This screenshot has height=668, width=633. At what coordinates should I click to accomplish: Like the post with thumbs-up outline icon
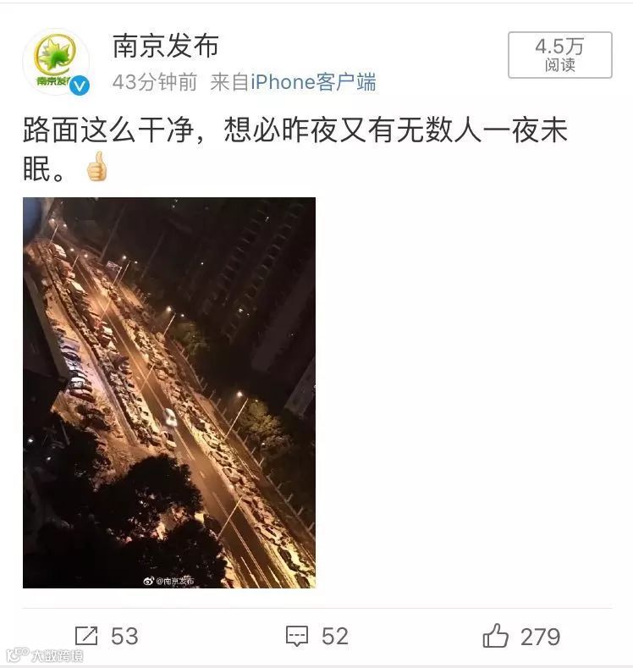(x=495, y=635)
